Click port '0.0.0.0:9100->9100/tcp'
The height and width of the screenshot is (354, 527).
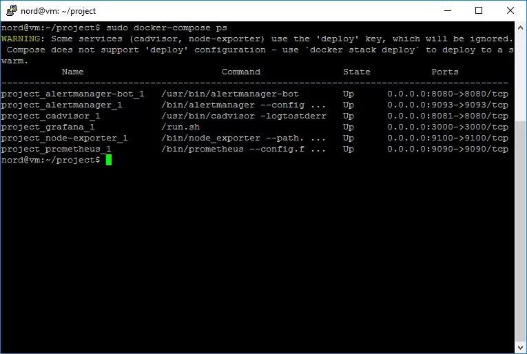448,138
